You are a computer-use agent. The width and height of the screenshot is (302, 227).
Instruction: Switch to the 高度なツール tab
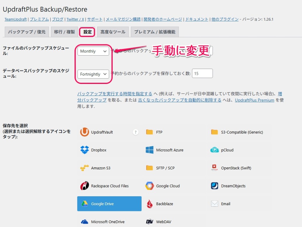[x=113, y=32]
